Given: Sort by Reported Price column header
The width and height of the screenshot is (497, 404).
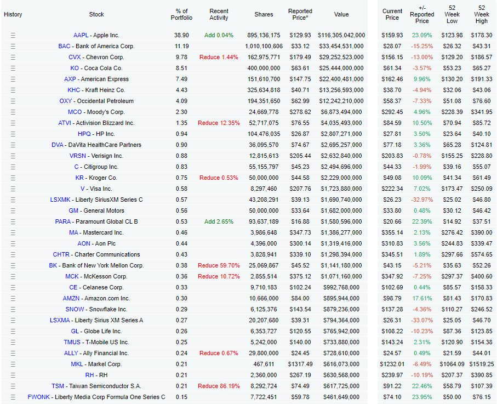Looking at the screenshot, I should [300, 15].
